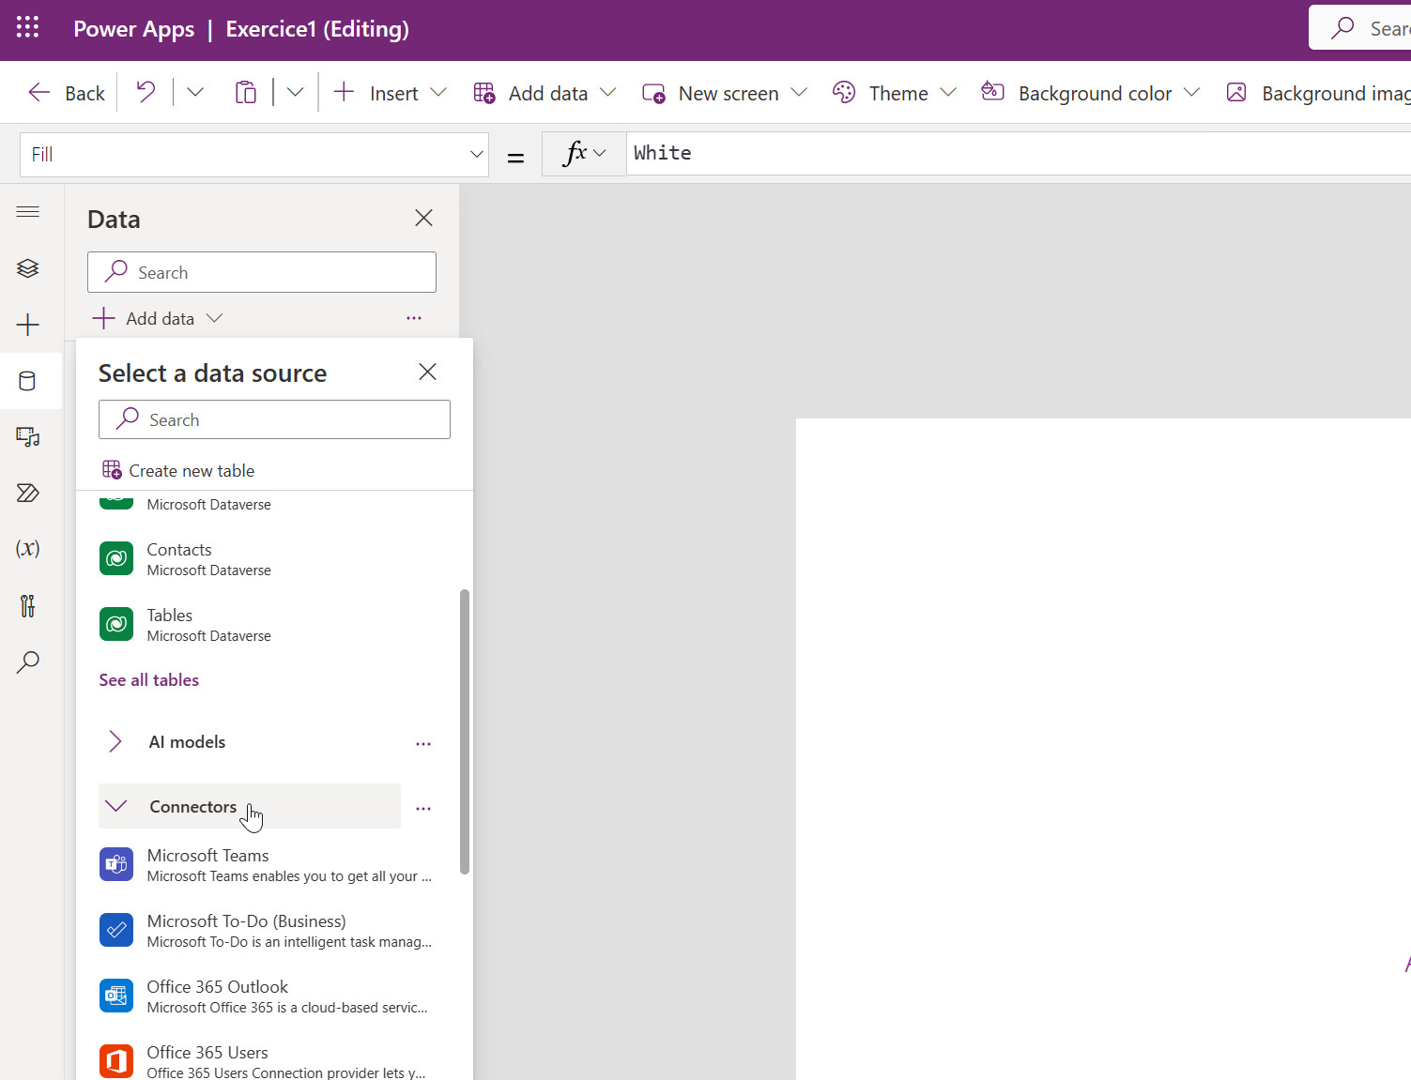Viewport: 1411px width, 1080px height.
Task: Open the app launcher waffle icon
Action: pyautogui.click(x=28, y=27)
